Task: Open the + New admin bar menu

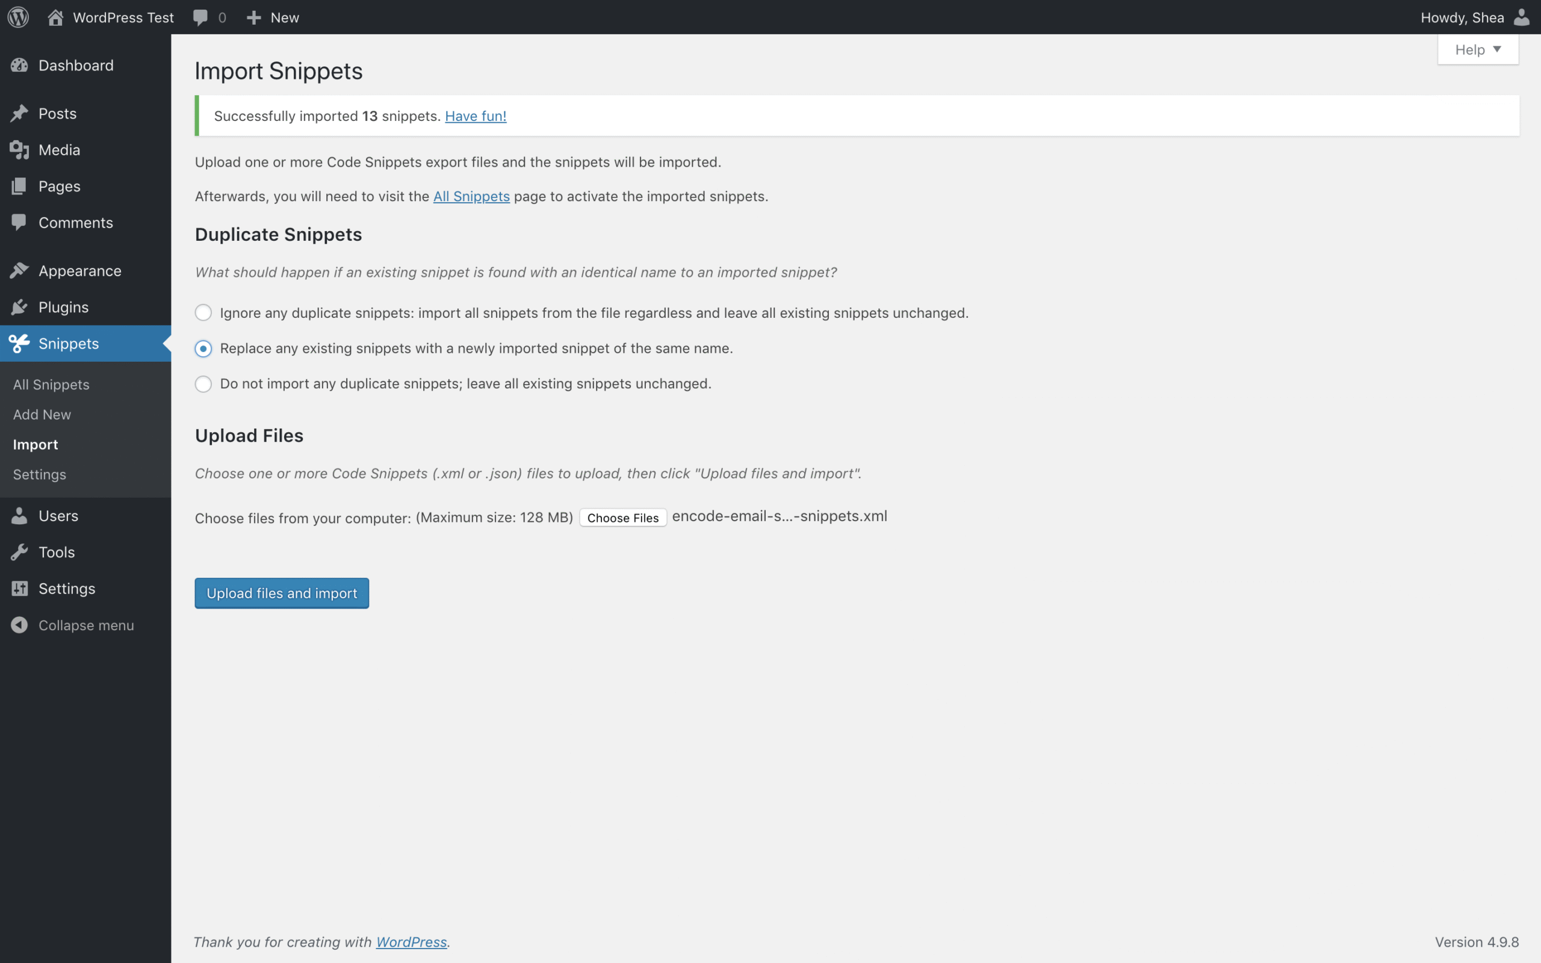Action: point(273,17)
